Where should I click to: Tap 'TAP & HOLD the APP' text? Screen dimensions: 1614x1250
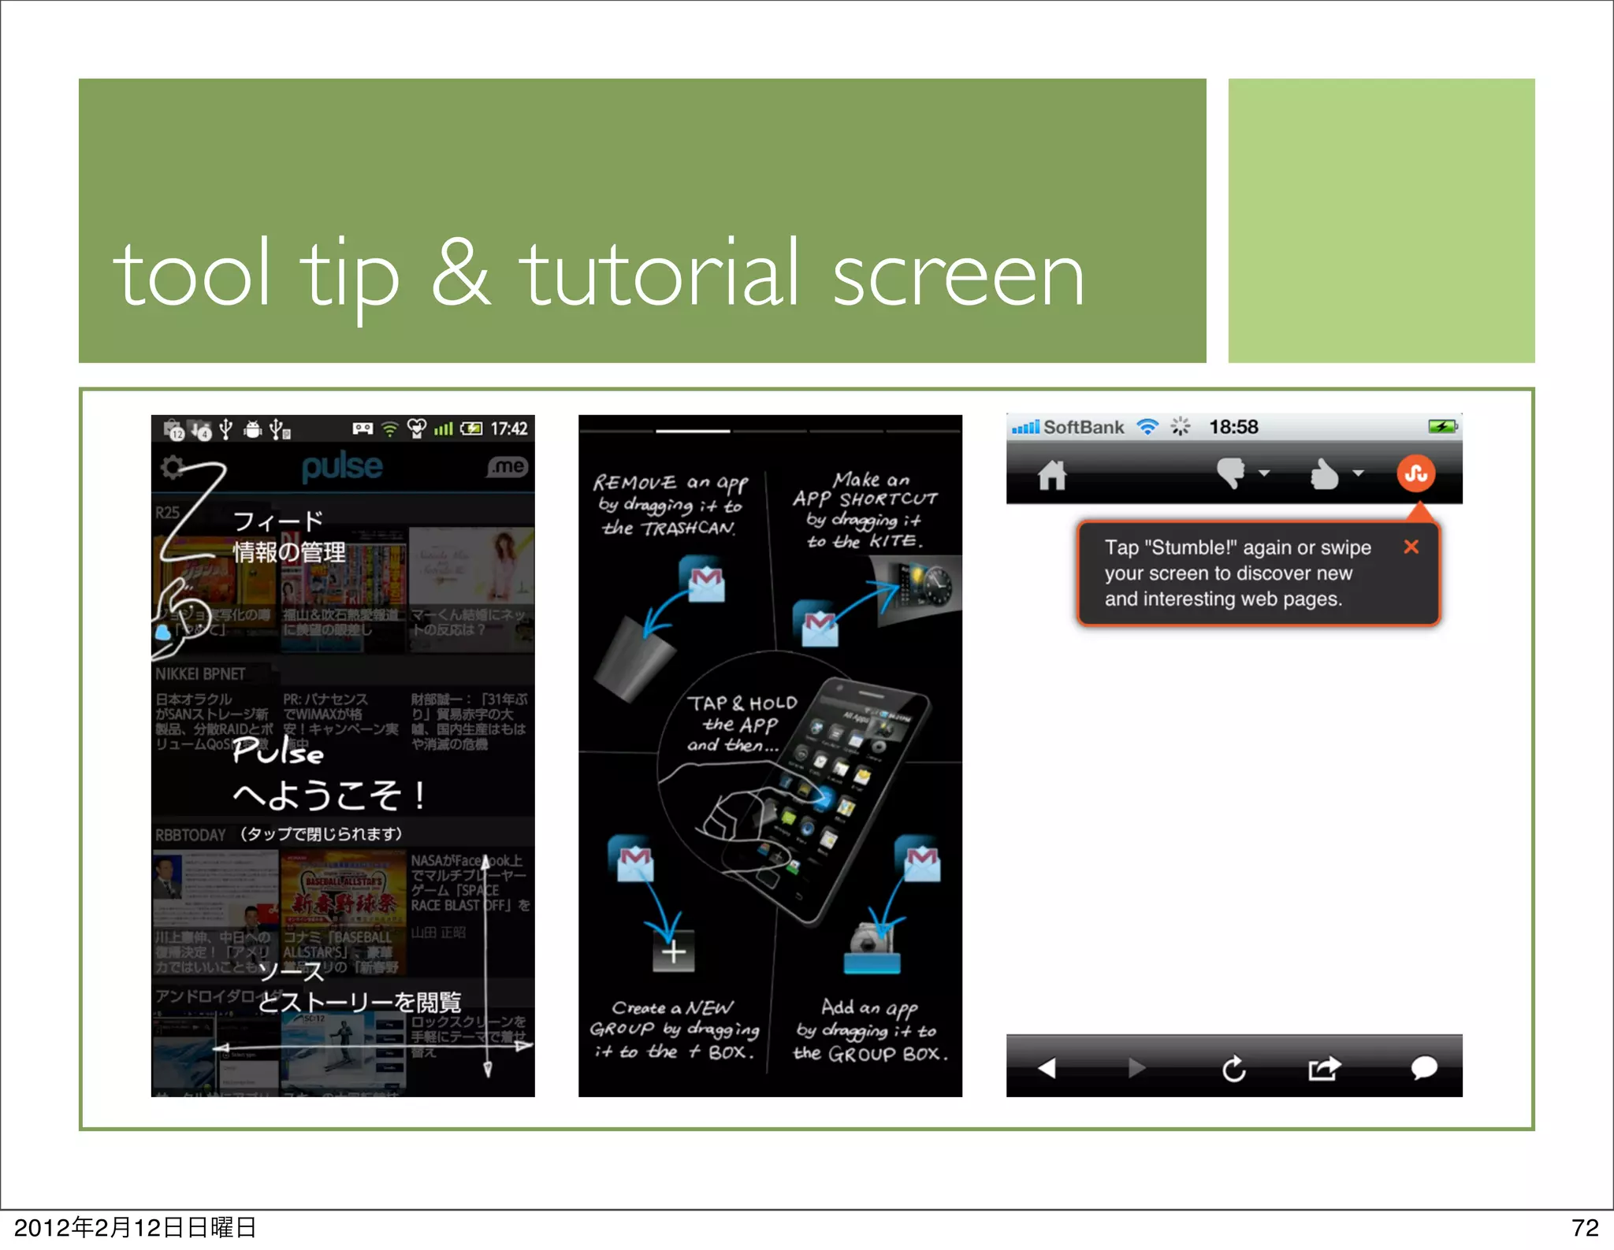(741, 724)
